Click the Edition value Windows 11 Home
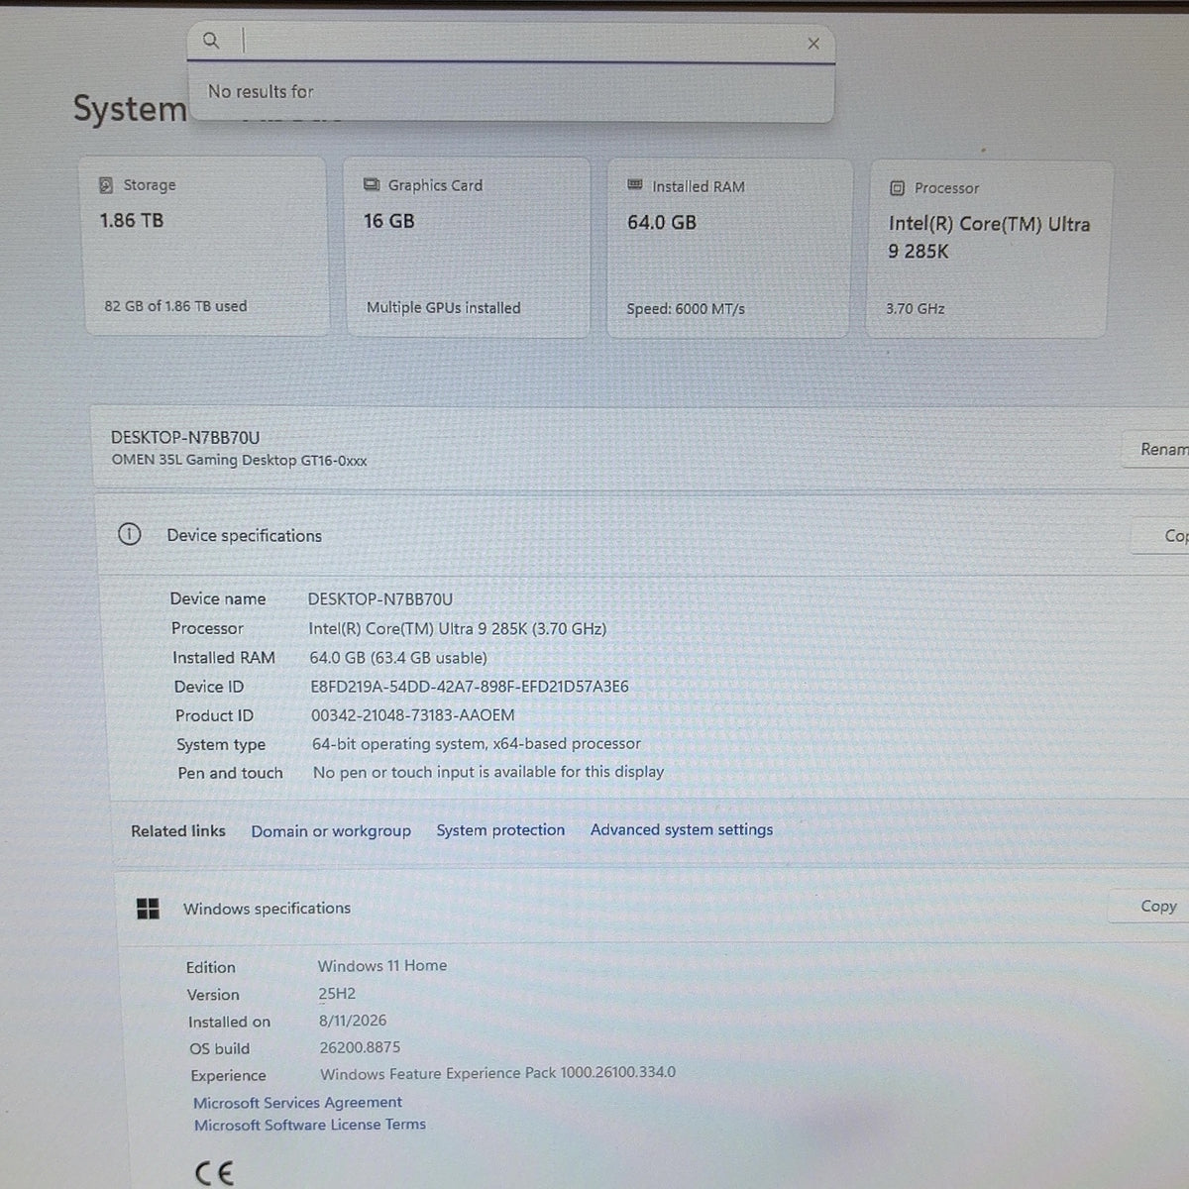Viewport: 1189px width, 1189px height. [x=382, y=966]
